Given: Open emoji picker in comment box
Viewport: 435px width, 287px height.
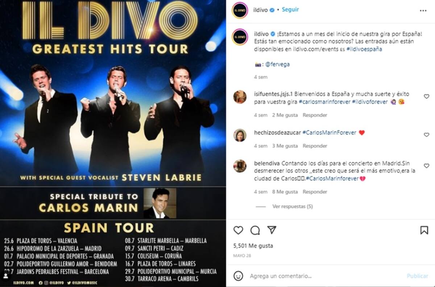Looking at the screenshot, I should point(238,276).
